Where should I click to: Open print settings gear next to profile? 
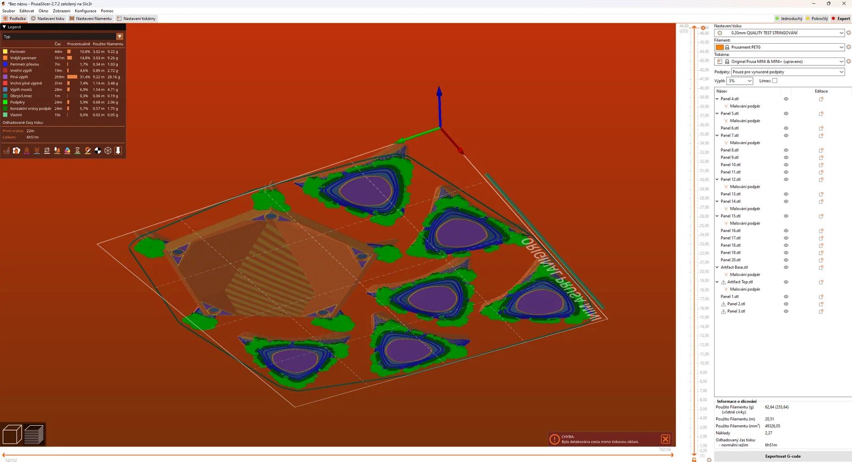pos(848,33)
